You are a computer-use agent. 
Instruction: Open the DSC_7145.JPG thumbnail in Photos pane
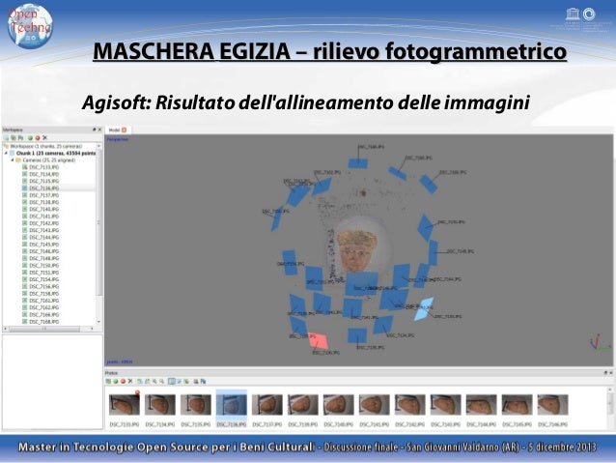tap(517, 405)
